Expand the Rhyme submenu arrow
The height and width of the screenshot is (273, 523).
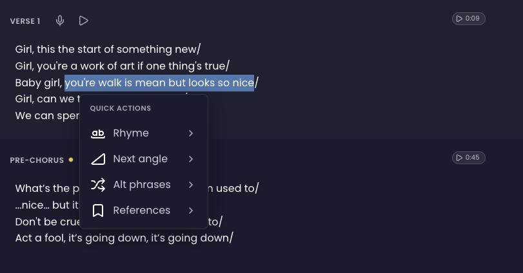point(191,133)
